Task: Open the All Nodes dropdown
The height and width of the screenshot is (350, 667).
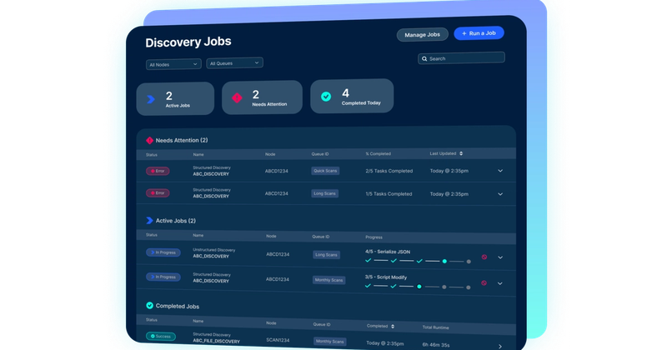Action: (x=173, y=65)
